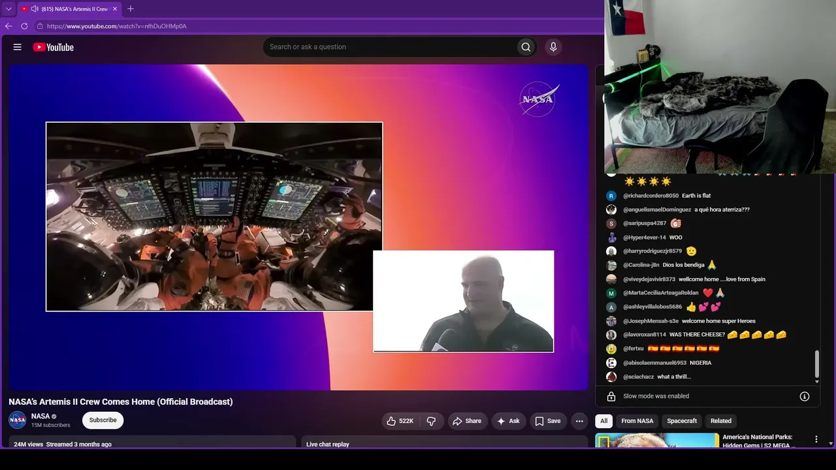836x470 pixels.
Task: Click the slow mode info icon
Action: pos(805,396)
